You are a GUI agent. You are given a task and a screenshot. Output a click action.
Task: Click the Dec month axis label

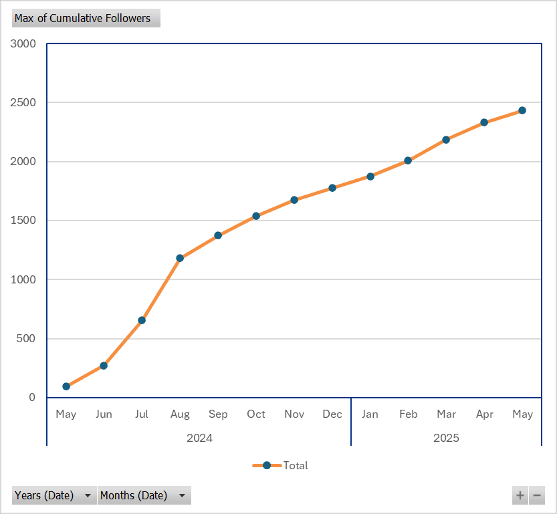coord(332,414)
